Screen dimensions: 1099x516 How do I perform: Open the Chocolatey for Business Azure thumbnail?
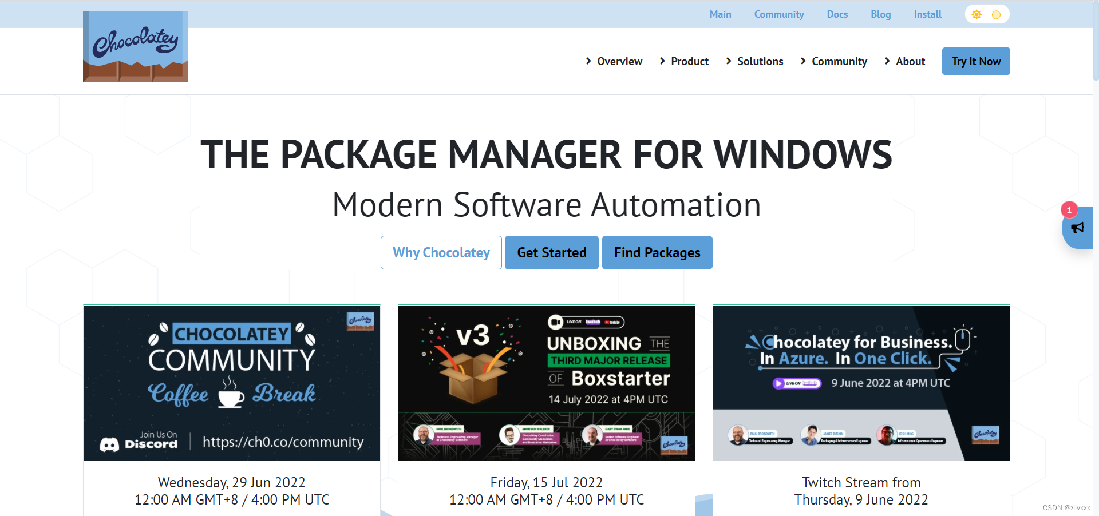click(861, 383)
